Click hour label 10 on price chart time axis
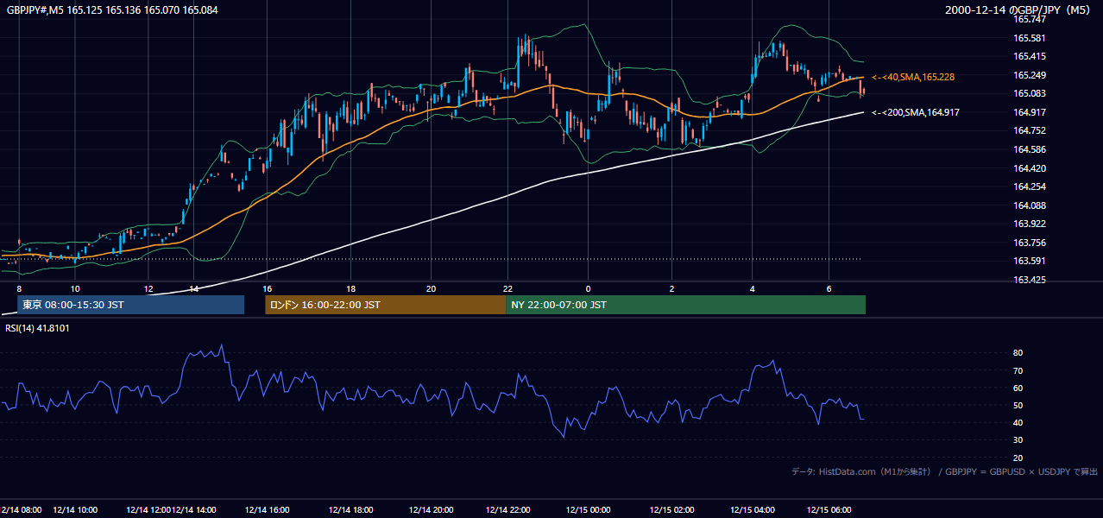The image size is (1103, 518). tap(75, 288)
